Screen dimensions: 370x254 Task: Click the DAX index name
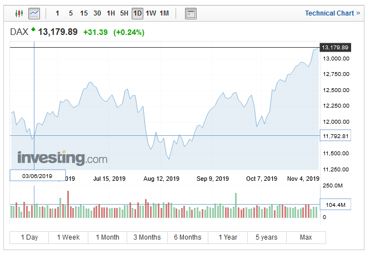[x=19, y=32]
